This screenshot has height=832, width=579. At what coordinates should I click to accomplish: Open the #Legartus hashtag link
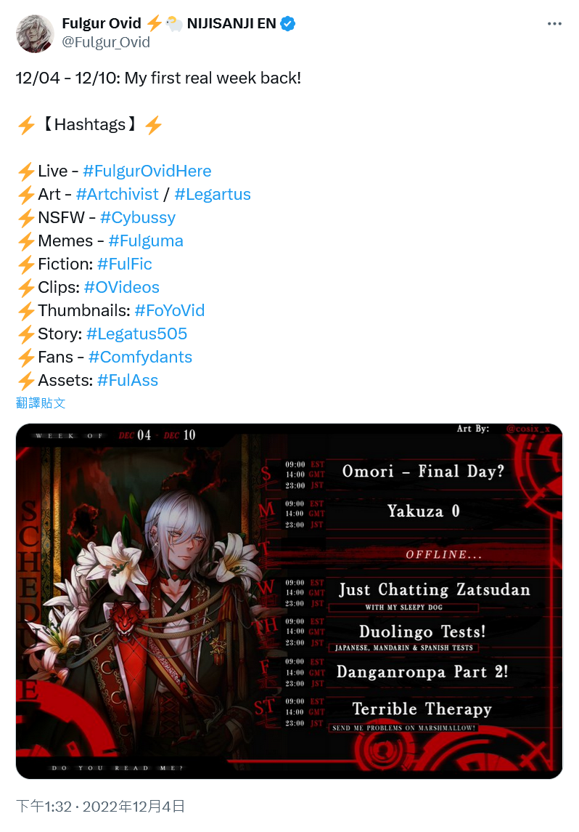[x=213, y=194]
